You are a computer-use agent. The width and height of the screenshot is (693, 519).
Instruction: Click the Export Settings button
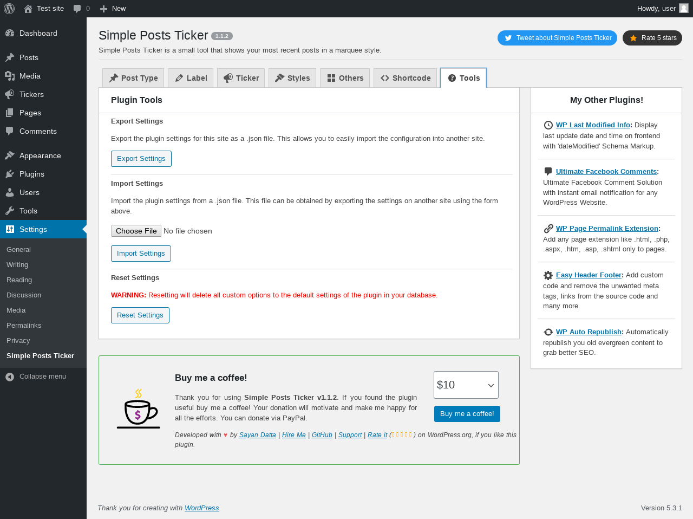[141, 159]
